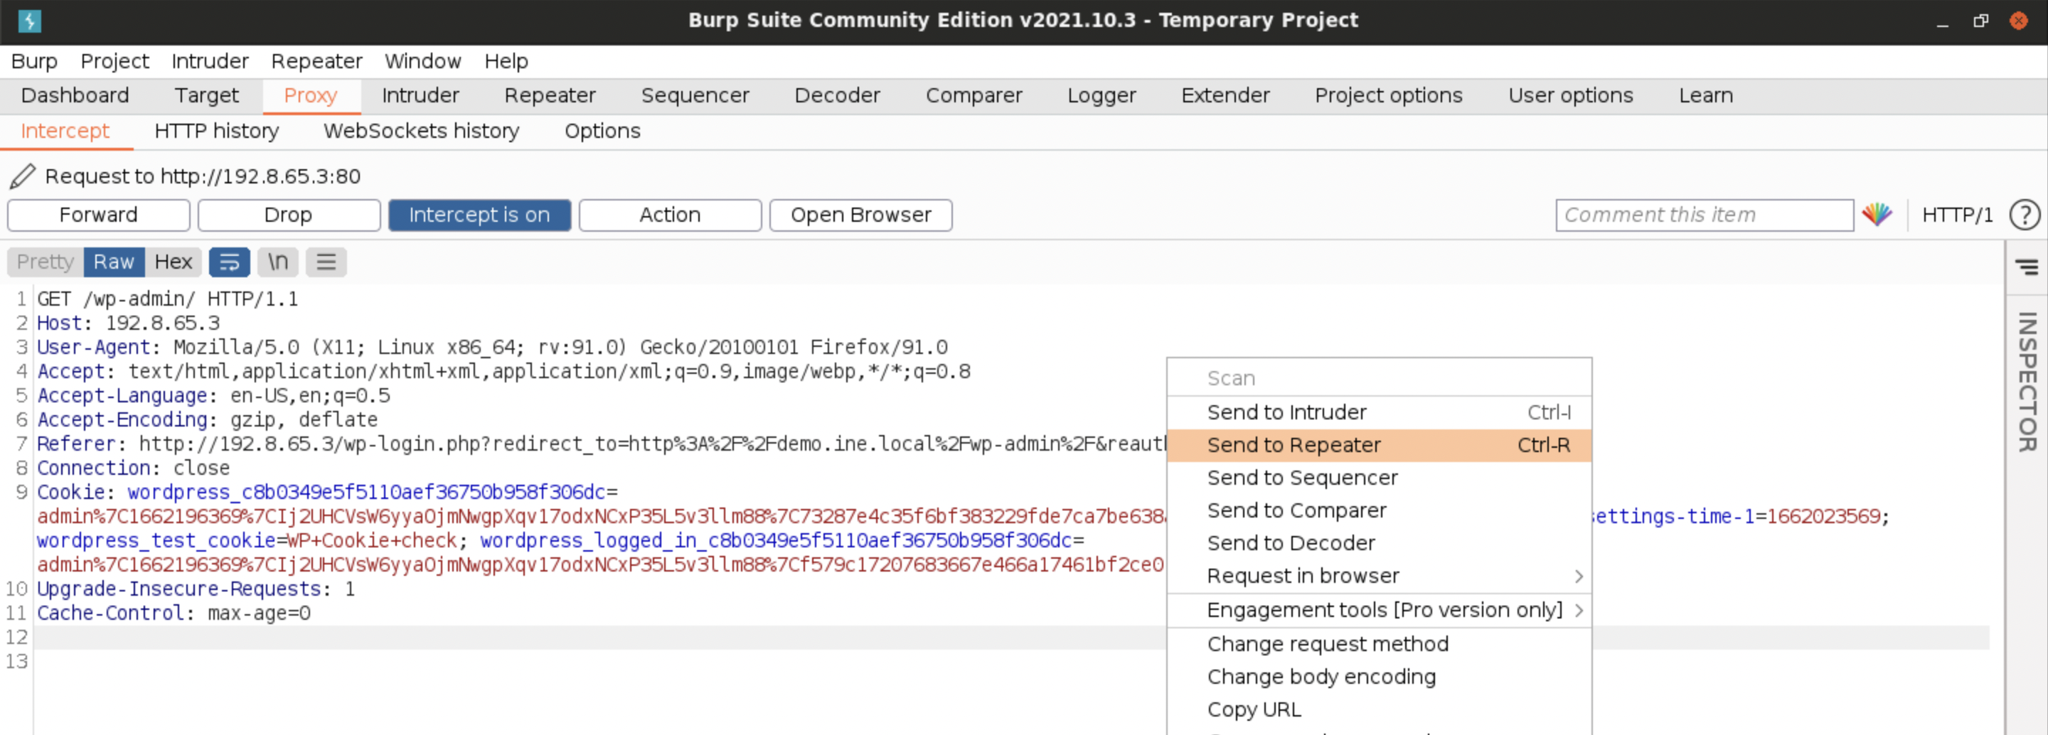Click the Forward button
2048x735 pixels.
(x=98, y=215)
